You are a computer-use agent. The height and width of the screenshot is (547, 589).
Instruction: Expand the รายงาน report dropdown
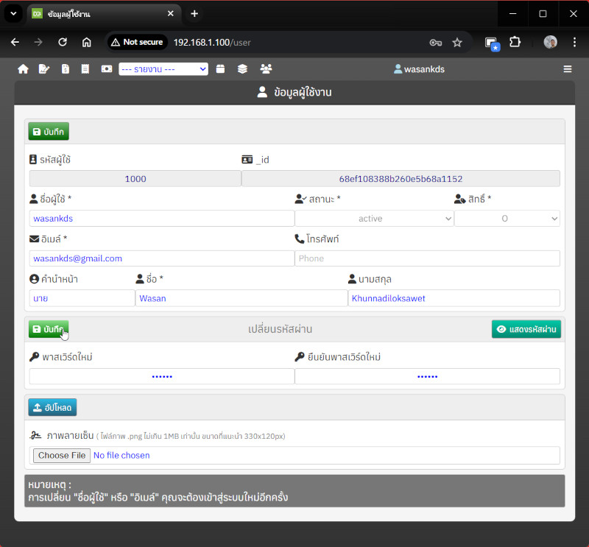(x=163, y=69)
